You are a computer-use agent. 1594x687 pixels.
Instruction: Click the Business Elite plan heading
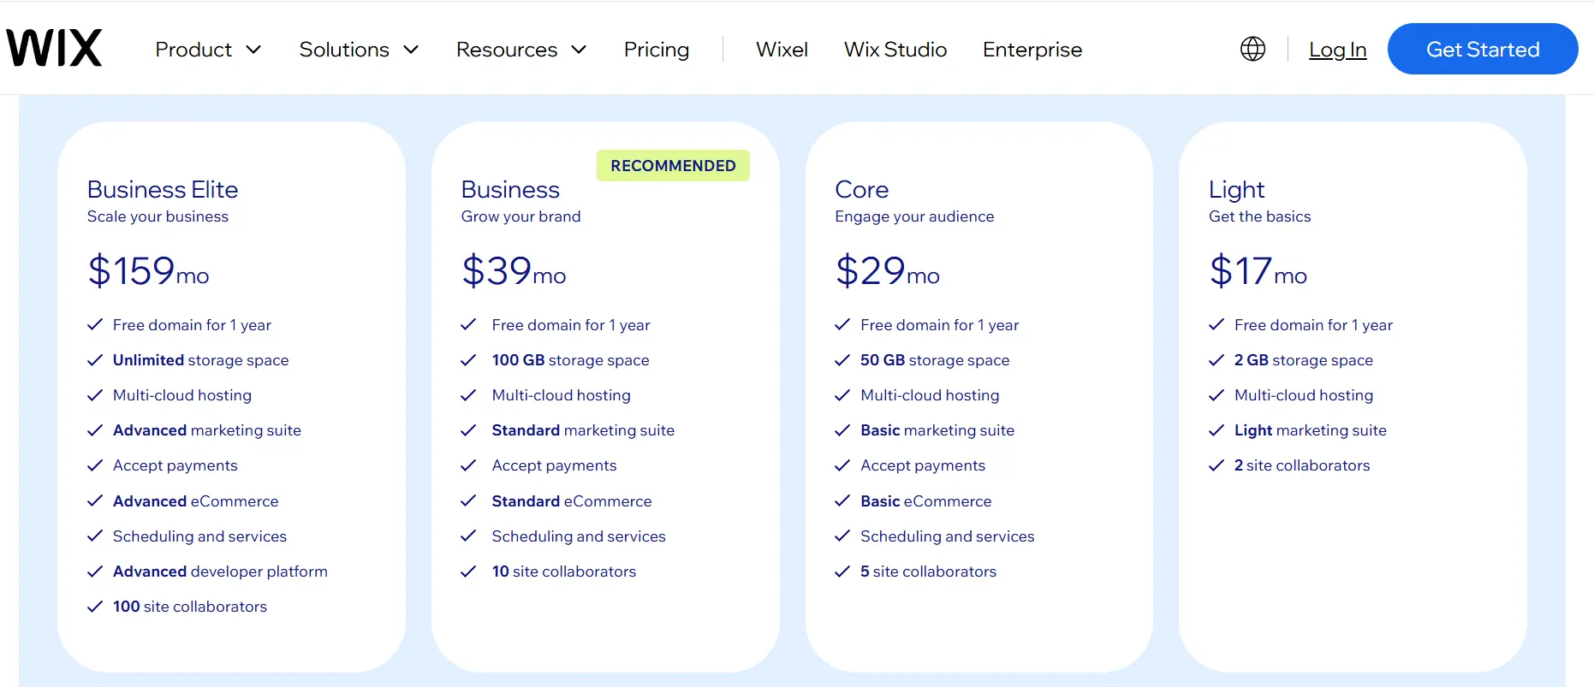click(x=162, y=189)
